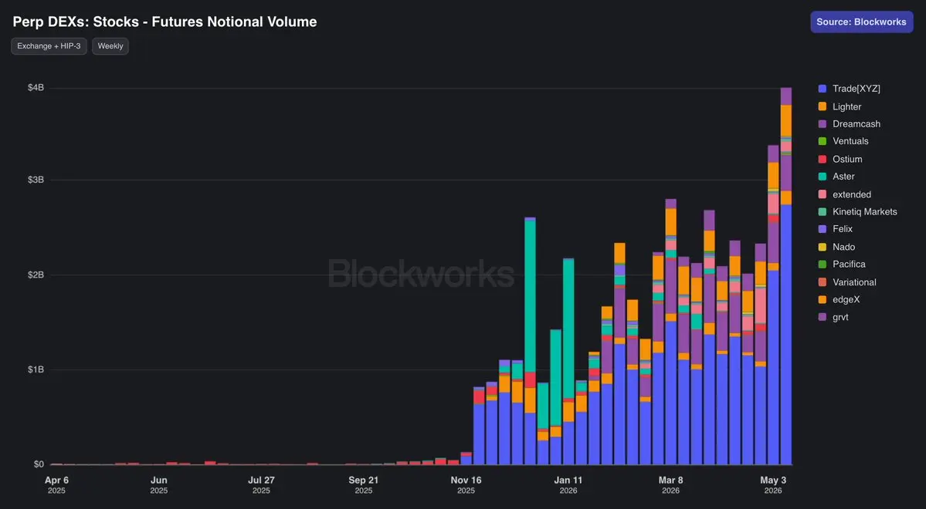Click the $0 y-axis label
The height and width of the screenshot is (509, 926).
(39, 464)
